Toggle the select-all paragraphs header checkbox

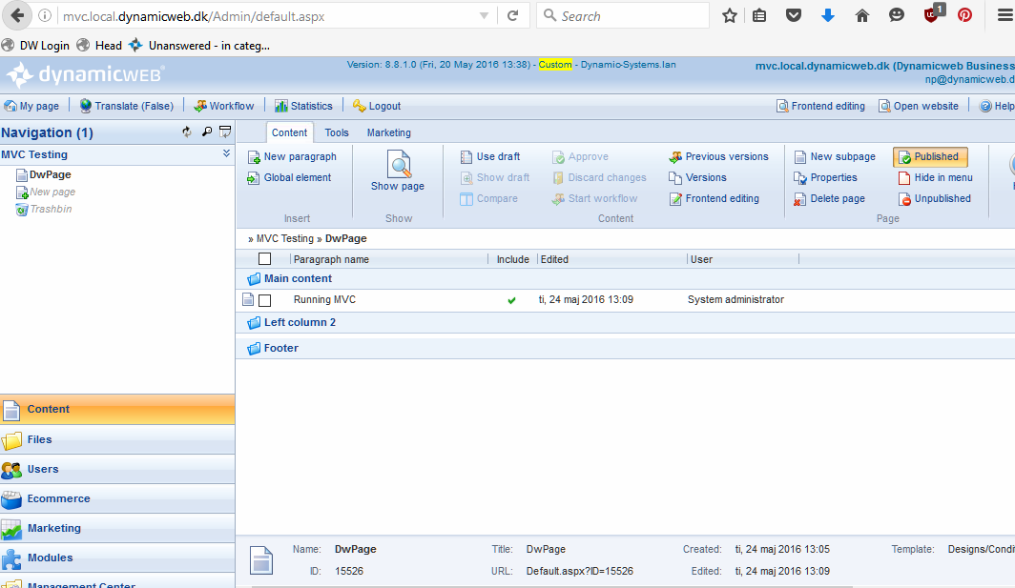click(265, 259)
